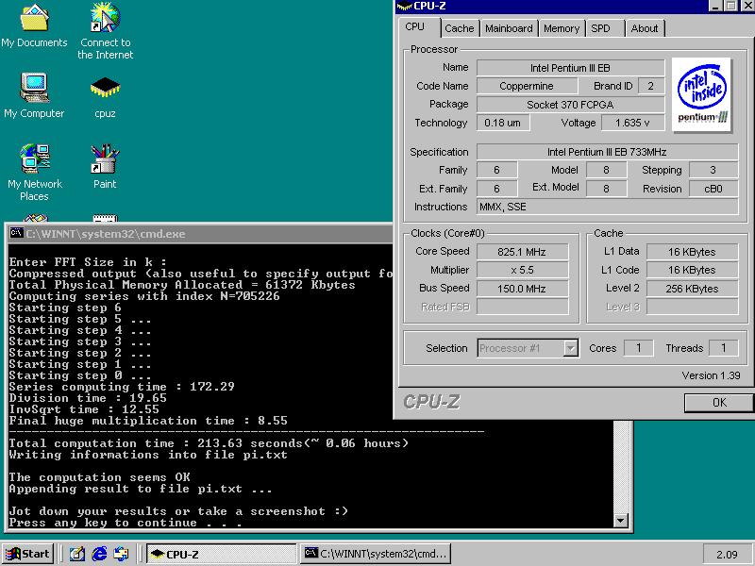The width and height of the screenshot is (755, 566).
Task: Click the L1 Code 16 KBytes value
Action: click(692, 270)
